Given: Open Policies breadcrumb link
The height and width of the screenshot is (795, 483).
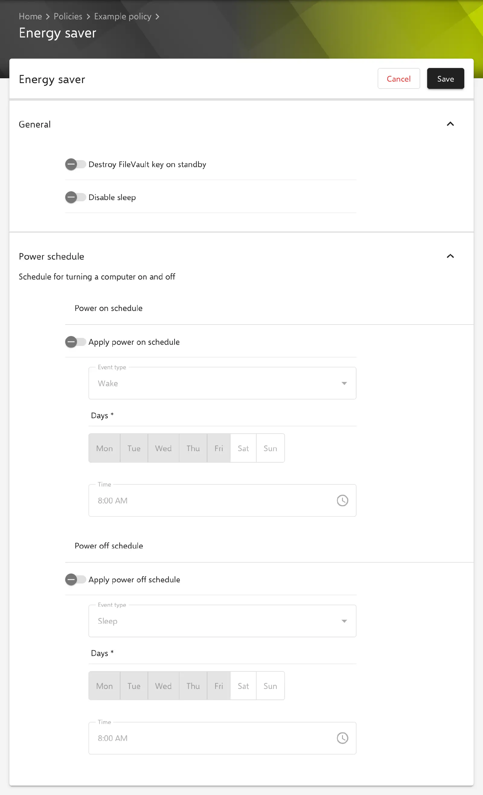Looking at the screenshot, I should (x=68, y=16).
